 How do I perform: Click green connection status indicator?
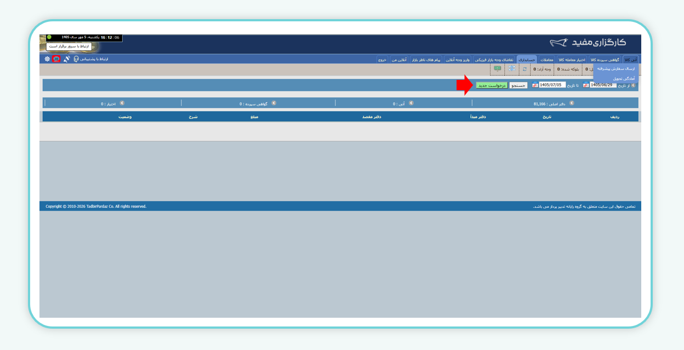[x=49, y=37]
